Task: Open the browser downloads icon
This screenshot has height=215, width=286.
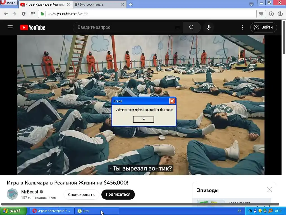Action: coord(271,14)
